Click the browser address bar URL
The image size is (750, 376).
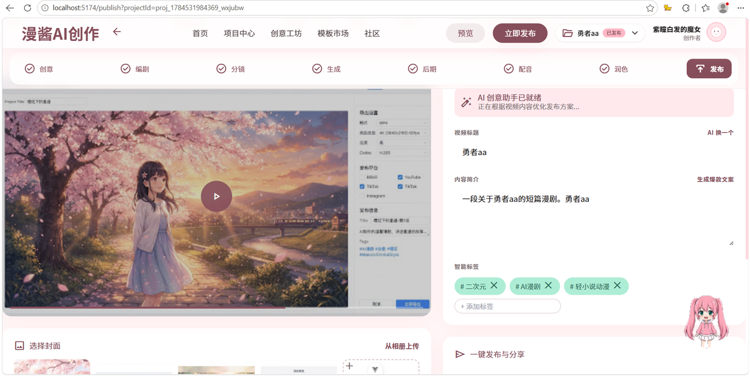tap(148, 8)
